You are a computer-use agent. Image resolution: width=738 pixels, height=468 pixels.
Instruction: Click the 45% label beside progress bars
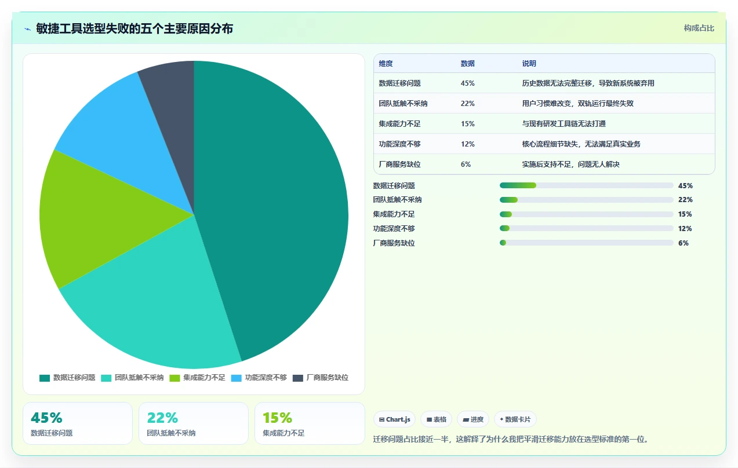(685, 186)
